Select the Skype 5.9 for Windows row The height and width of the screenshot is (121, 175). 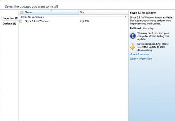coord(74,21)
